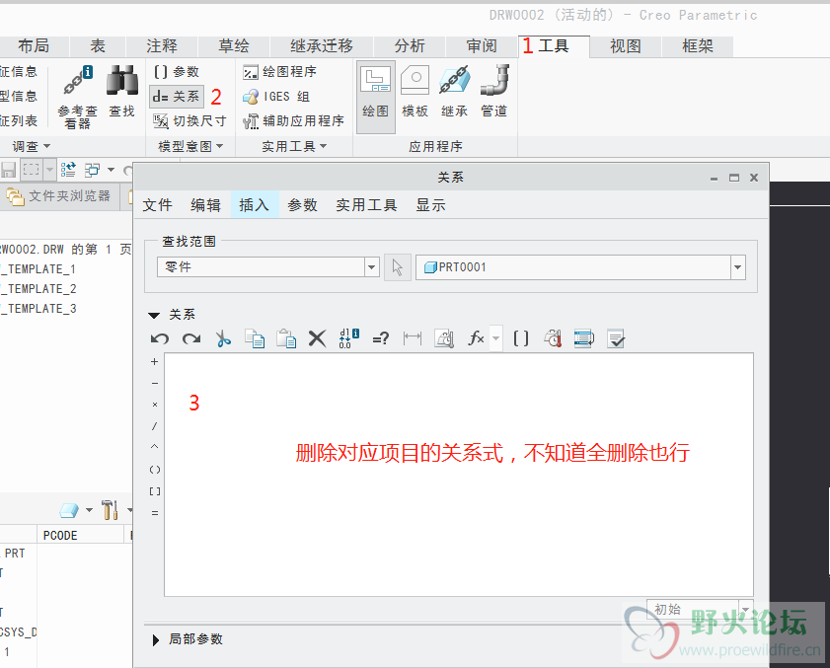Click the X Delete icon in Relations toolbar

317,338
